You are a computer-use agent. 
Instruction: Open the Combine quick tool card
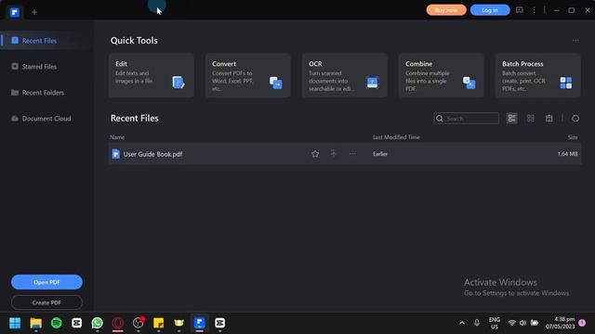441,75
